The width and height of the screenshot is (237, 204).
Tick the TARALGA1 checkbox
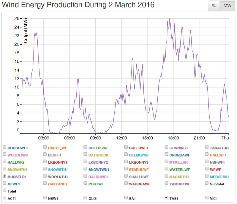pos(207,147)
